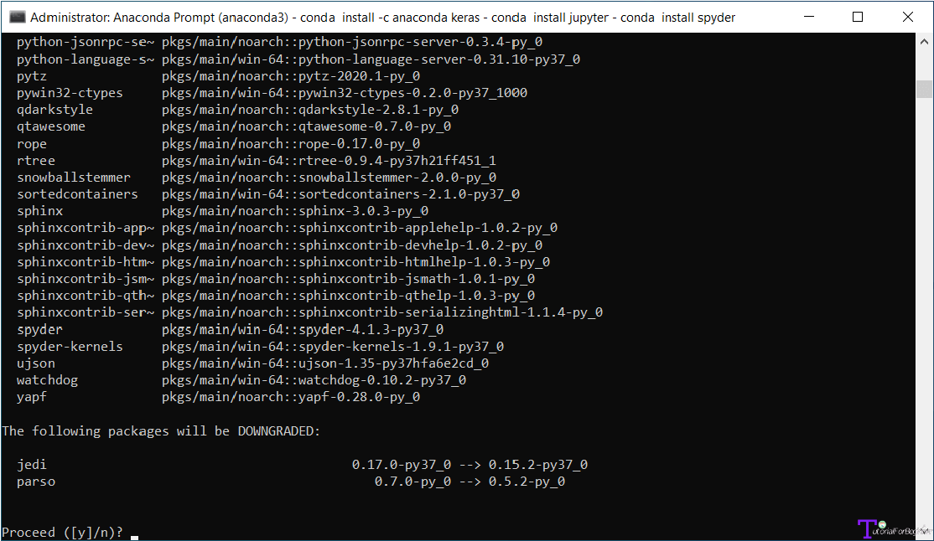Click the Anaconda Prompt title bar icon

[18, 18]
